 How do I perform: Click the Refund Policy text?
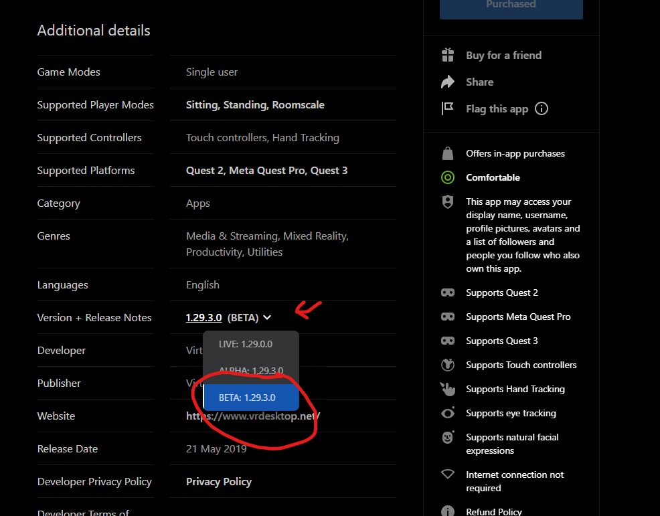(494, 511)
